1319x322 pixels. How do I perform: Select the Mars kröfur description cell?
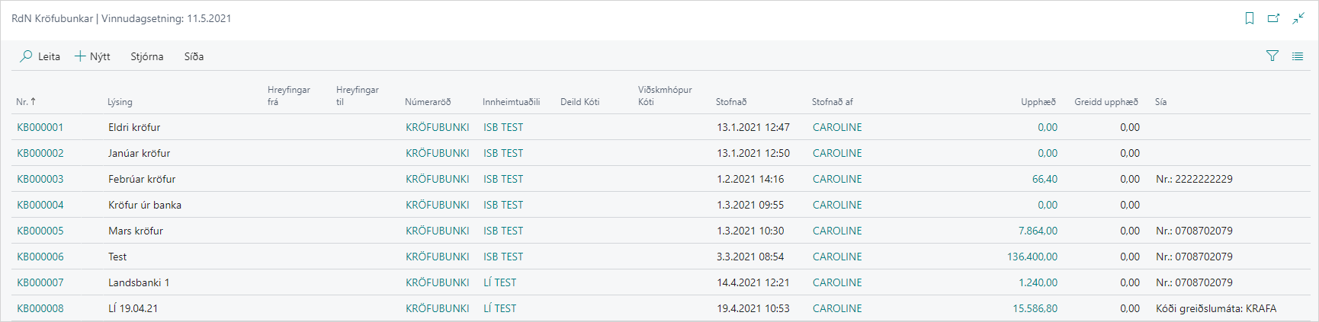tap(136, 231)
